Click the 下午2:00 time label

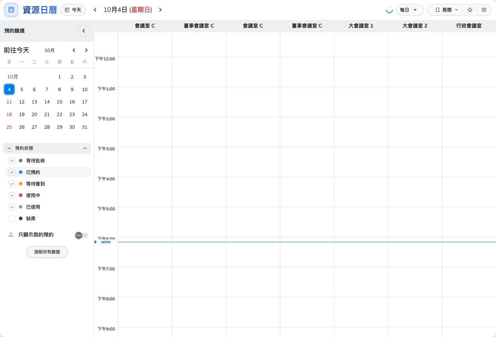pyautogui.click(x=106, y=119)
